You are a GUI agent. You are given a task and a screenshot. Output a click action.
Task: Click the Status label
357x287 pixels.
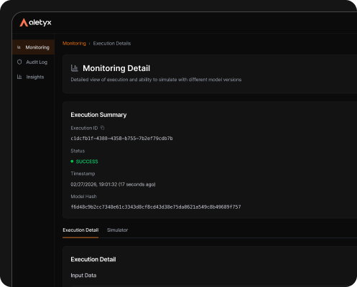(x=78, y=151)
